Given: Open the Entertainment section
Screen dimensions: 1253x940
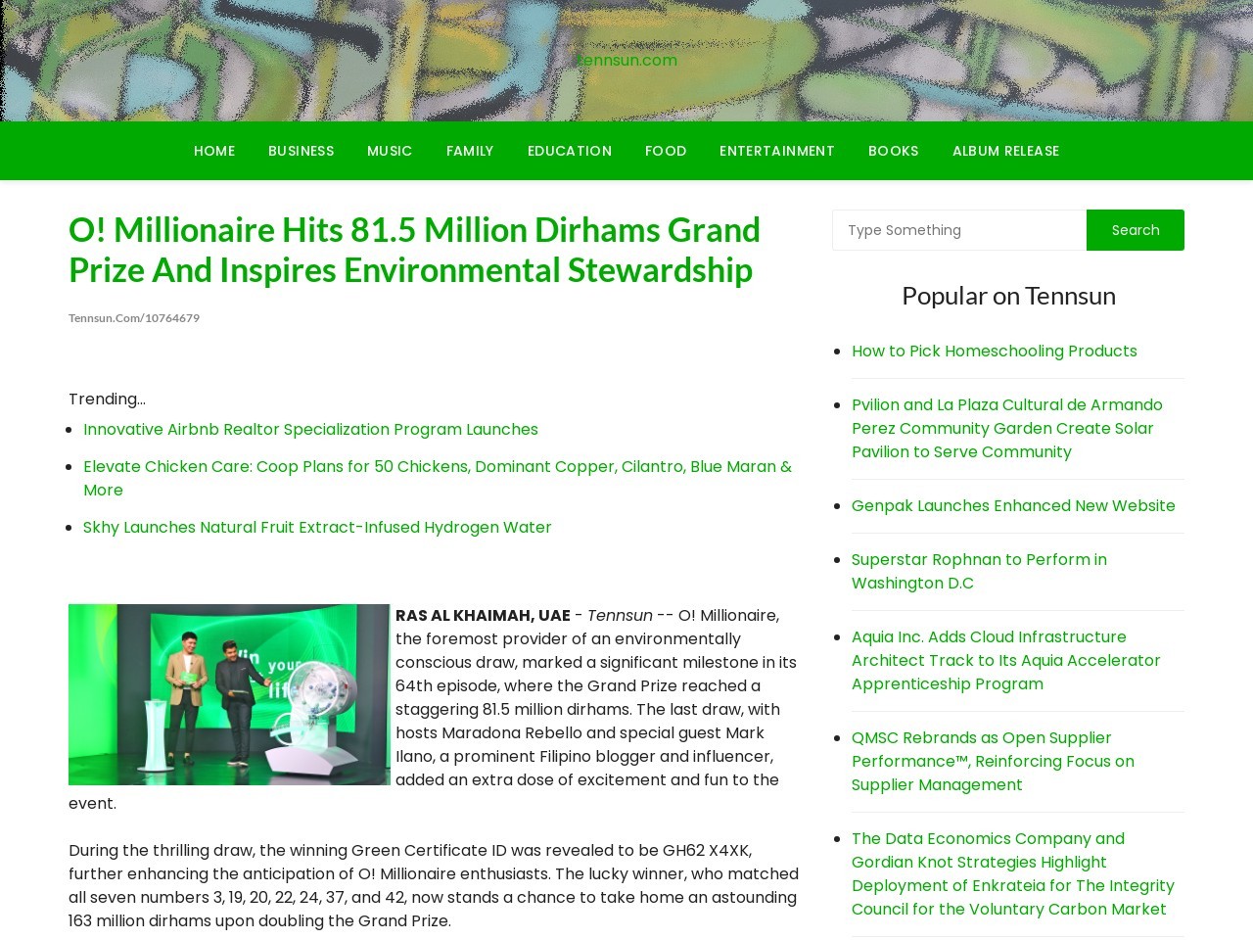Looking at the screenshot, I should (x=776, y=151).
